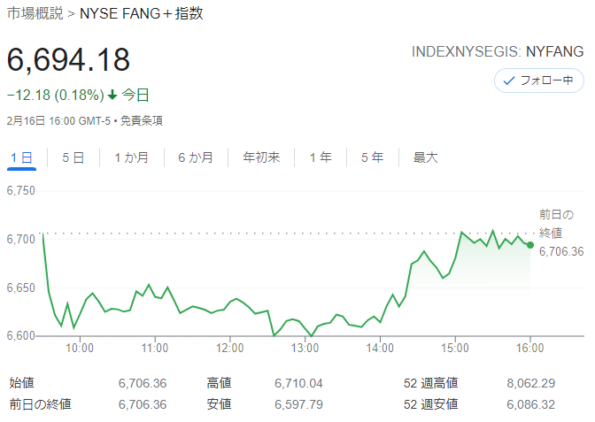Click the INDEXNYSEGIS: NYFANG ticker label
Screen dimensions: 595x422
click(x=498, y=51)
